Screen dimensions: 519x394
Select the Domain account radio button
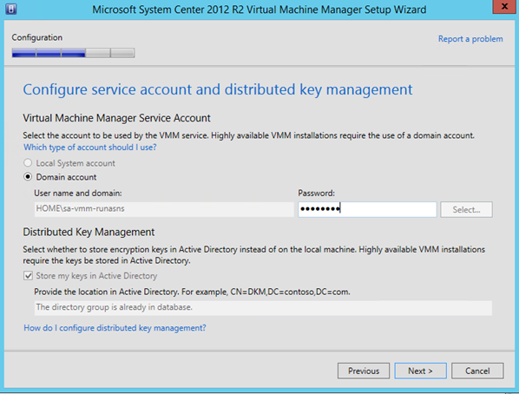28,177
